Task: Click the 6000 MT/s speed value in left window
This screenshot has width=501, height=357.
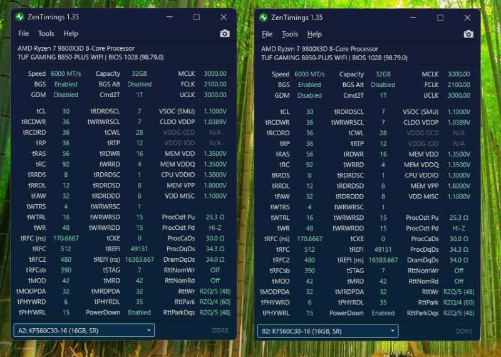Action: coord(66,74)
